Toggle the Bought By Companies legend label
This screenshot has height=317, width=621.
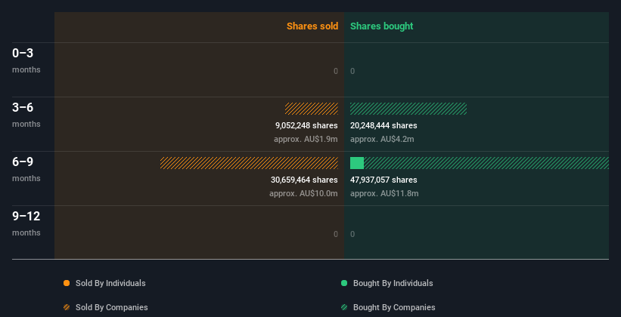pyautogui.click(x=394, y=307)
